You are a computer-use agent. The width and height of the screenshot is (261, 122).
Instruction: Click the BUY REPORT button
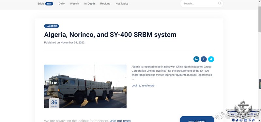(197, 119)
